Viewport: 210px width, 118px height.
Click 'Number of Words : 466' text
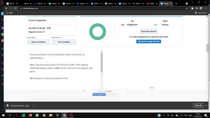coord(40,28)
